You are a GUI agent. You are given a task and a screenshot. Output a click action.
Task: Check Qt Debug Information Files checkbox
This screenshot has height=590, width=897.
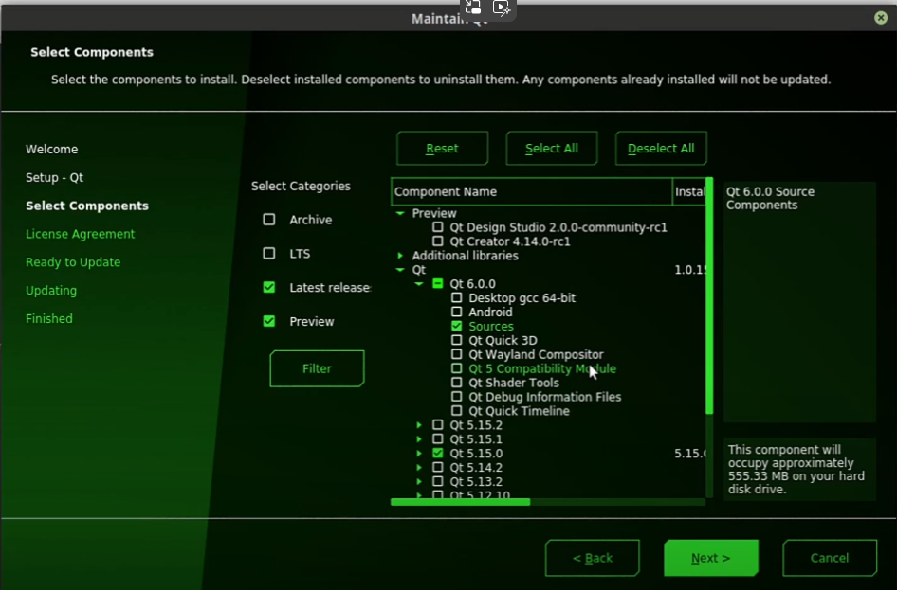[456, 397]
